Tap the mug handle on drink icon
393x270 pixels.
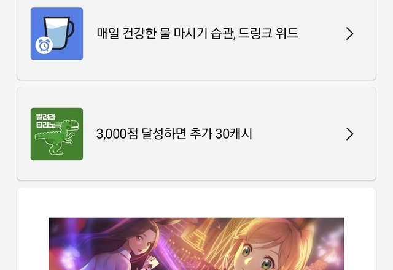click(71, 29)
